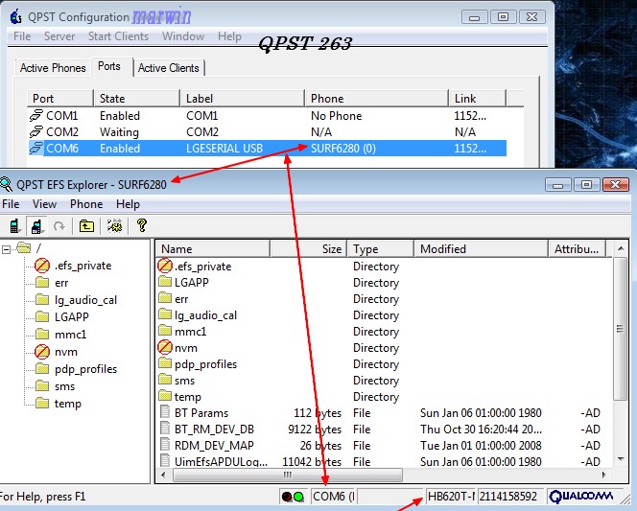Select sms folder icon in the tree
The height and width of the screenshot is (511, 637).
[x=42, y=385]
